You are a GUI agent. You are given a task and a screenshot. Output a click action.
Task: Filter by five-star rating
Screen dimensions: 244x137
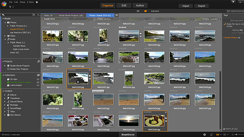[155, 11]
